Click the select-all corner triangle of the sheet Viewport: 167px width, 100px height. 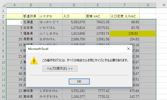[3, 5]
